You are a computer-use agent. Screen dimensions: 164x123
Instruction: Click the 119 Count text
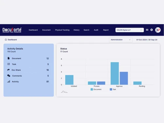tap(11, 51)
